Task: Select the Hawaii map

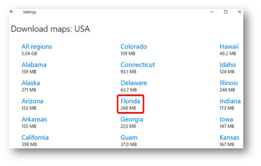Action: (x=229, y=50)
